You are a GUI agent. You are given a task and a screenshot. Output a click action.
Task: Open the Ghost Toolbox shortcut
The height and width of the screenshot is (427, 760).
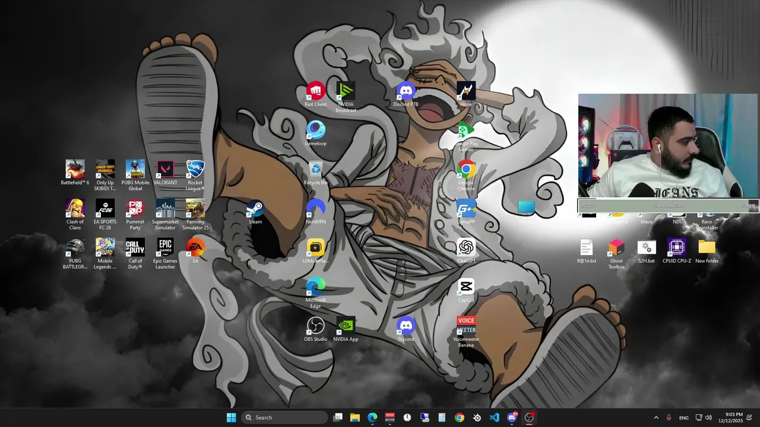pos(616,254)
